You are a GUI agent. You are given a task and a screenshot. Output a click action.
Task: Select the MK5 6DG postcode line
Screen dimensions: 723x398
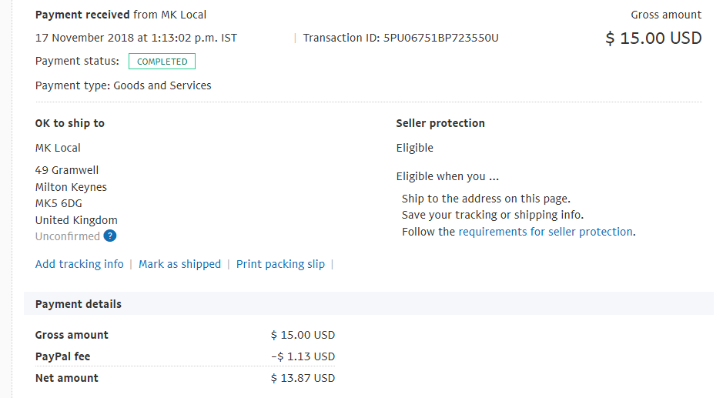59,203
